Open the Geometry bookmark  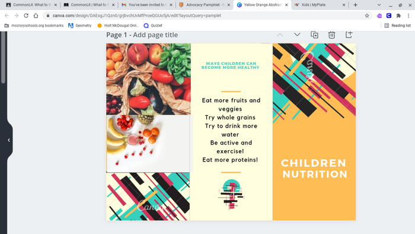[x=80, y=26]
